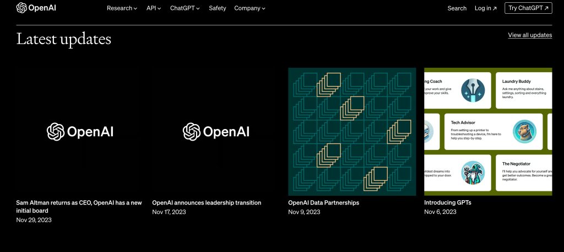This screenshot has width=564, height=252.
Task: Click the Nov 17, 2023 date
Action: tap(169, 212)
